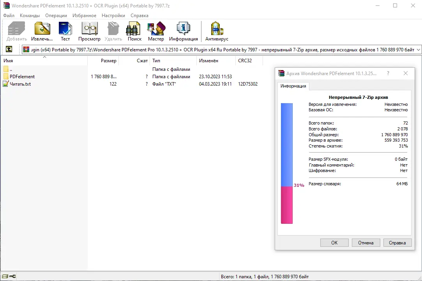Open the Настройки menu

113,16
